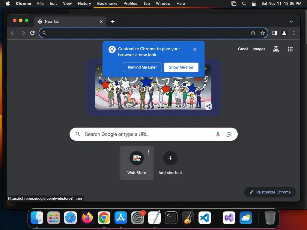307x230 pixels.
Task: Click the date and time in menu bar
Action: tap(281, 3)
